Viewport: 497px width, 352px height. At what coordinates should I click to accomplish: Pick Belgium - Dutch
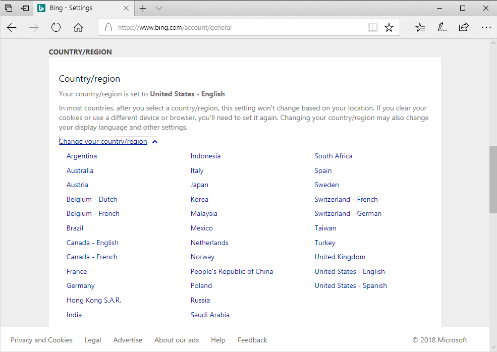[x=92, y=199]
